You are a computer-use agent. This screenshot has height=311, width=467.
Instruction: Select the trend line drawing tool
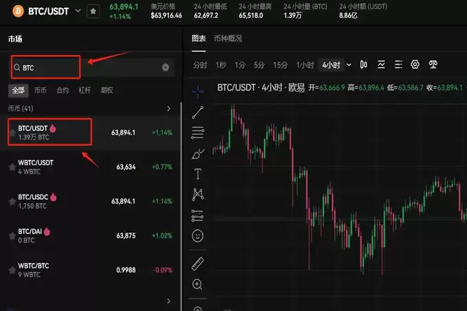pyautogui.click(x=198, y=112)
